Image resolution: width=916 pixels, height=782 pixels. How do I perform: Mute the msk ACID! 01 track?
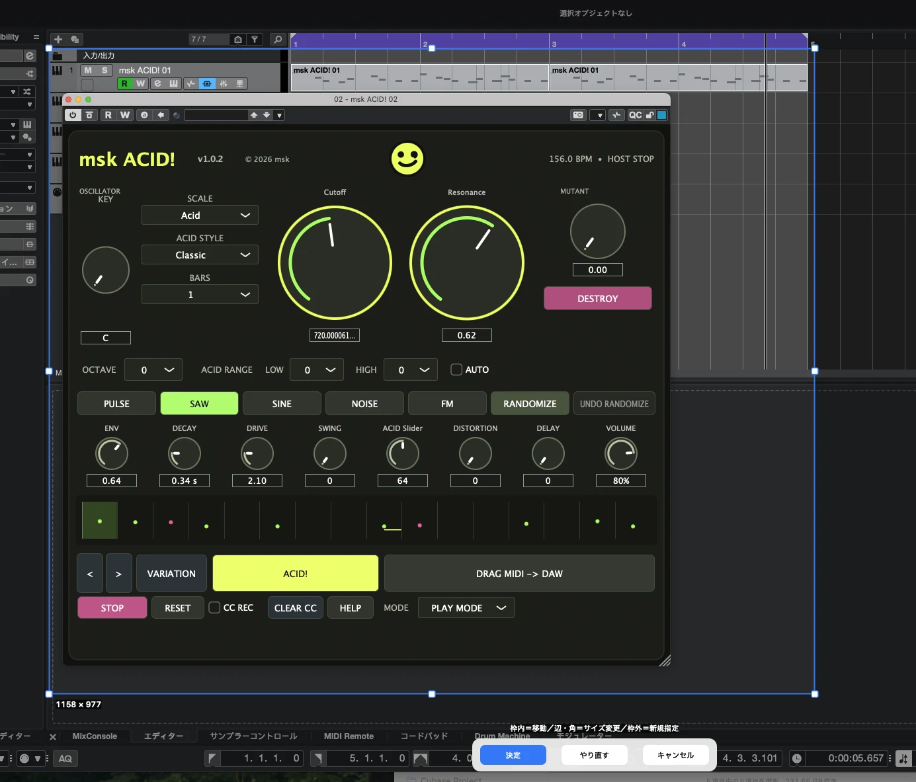(x=88, y=70)
